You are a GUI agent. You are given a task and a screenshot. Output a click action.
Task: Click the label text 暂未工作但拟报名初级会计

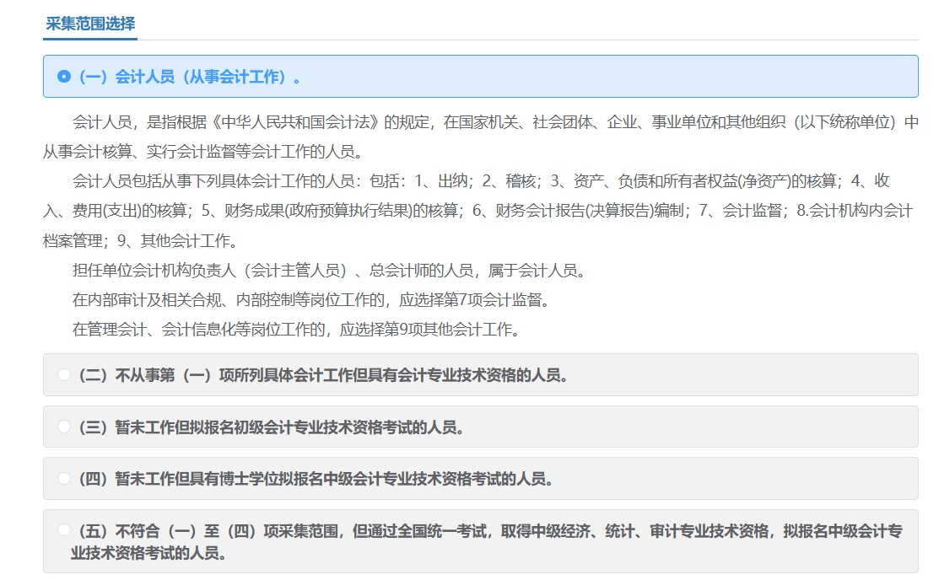coord(272,427)
